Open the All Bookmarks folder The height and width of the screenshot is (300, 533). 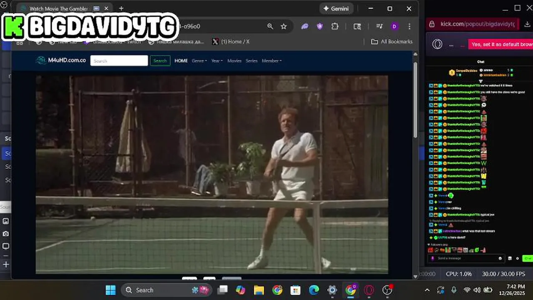pos(392,42)
